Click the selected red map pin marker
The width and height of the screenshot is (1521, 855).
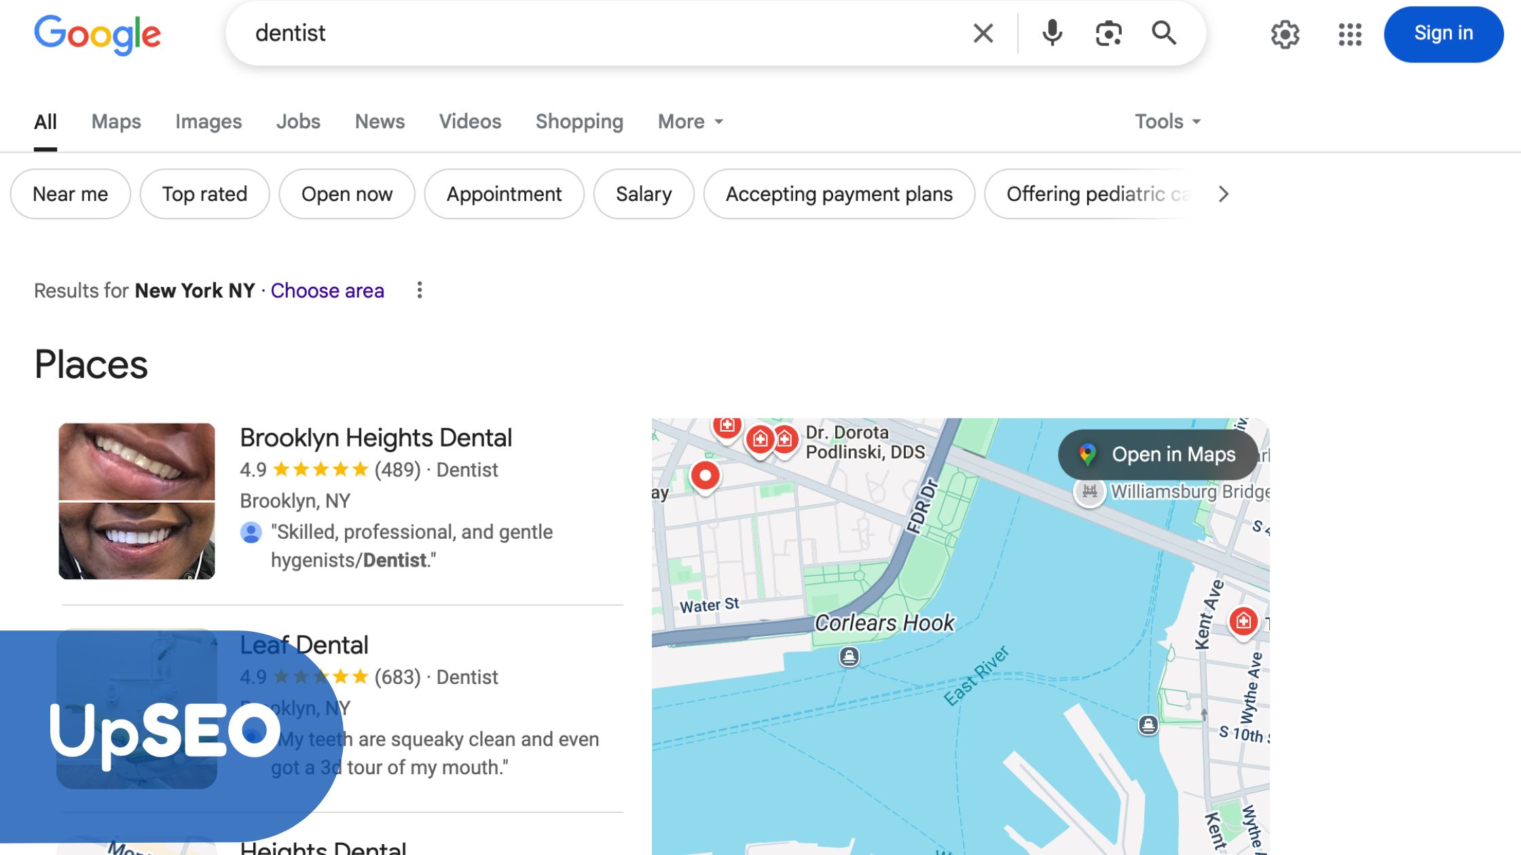click(x=705, y=476)
